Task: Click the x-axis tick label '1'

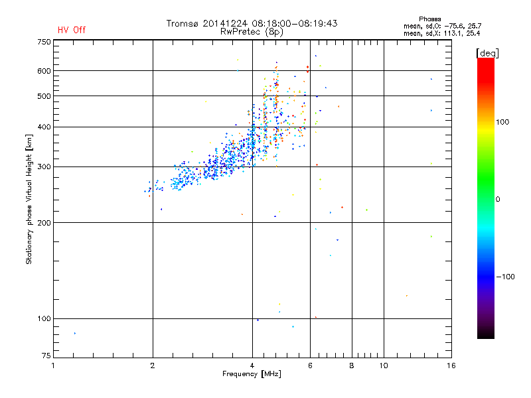Action: click(x=53, y=365)
